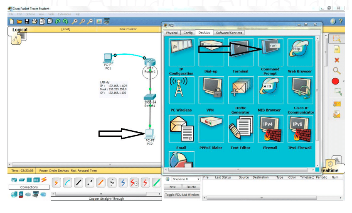This screenshot has width=352, height=213.
Task: Choose the Select tool in right toolbar
Action: (x=337, y=39)
